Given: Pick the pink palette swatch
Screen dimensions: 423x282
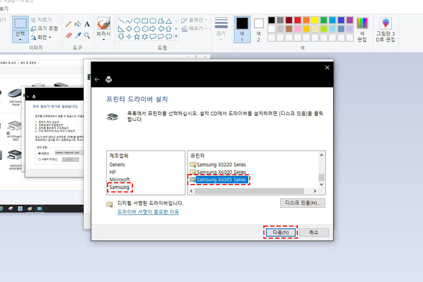Looking at the screenshot, I should coord(298,29).
